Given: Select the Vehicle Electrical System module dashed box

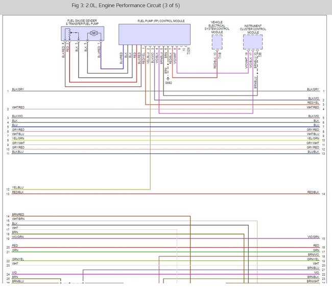Looking at the screenshot, I should tap(217, 42).
